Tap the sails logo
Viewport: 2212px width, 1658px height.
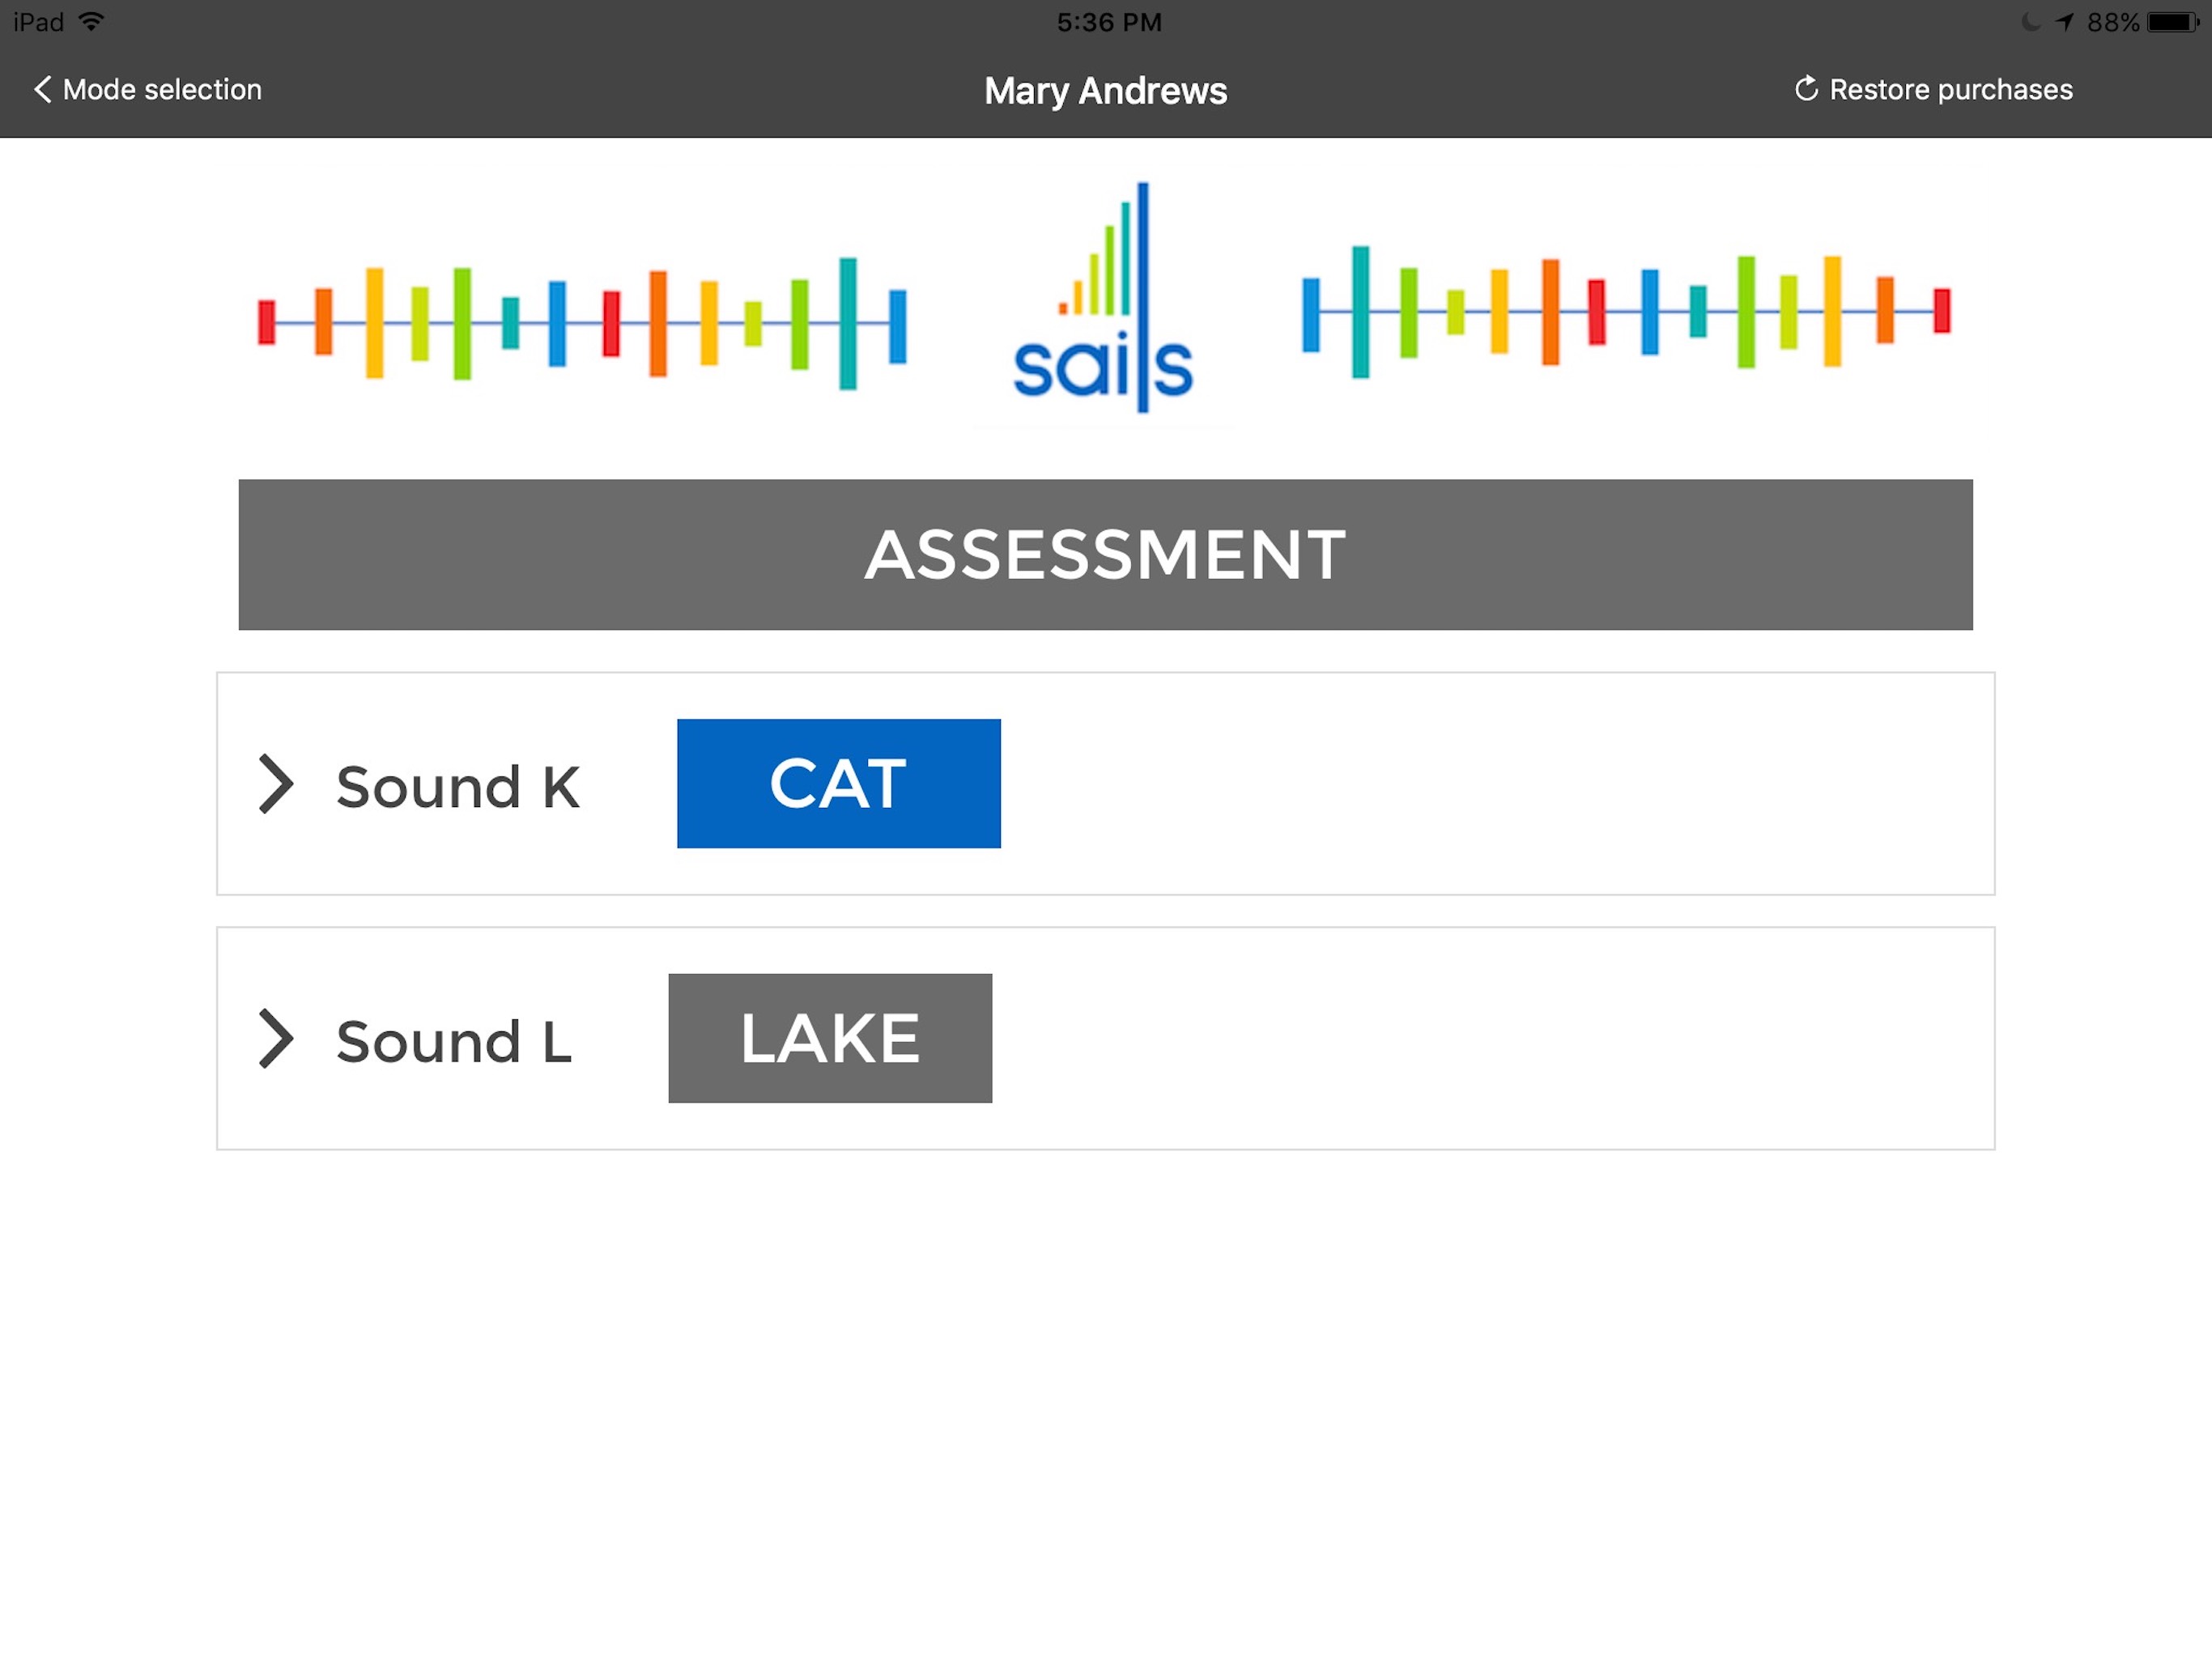coord(1103,298)
